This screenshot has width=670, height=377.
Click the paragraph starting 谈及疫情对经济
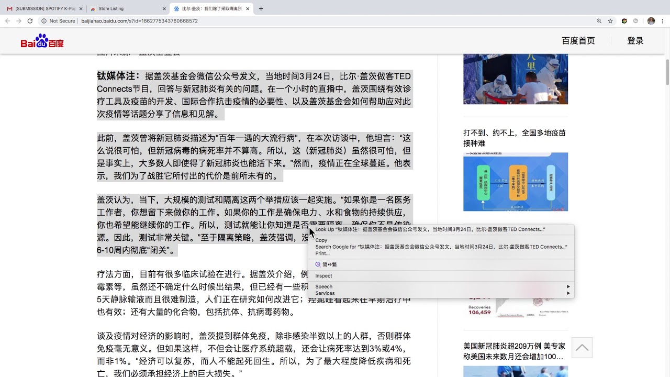point(254,354)
